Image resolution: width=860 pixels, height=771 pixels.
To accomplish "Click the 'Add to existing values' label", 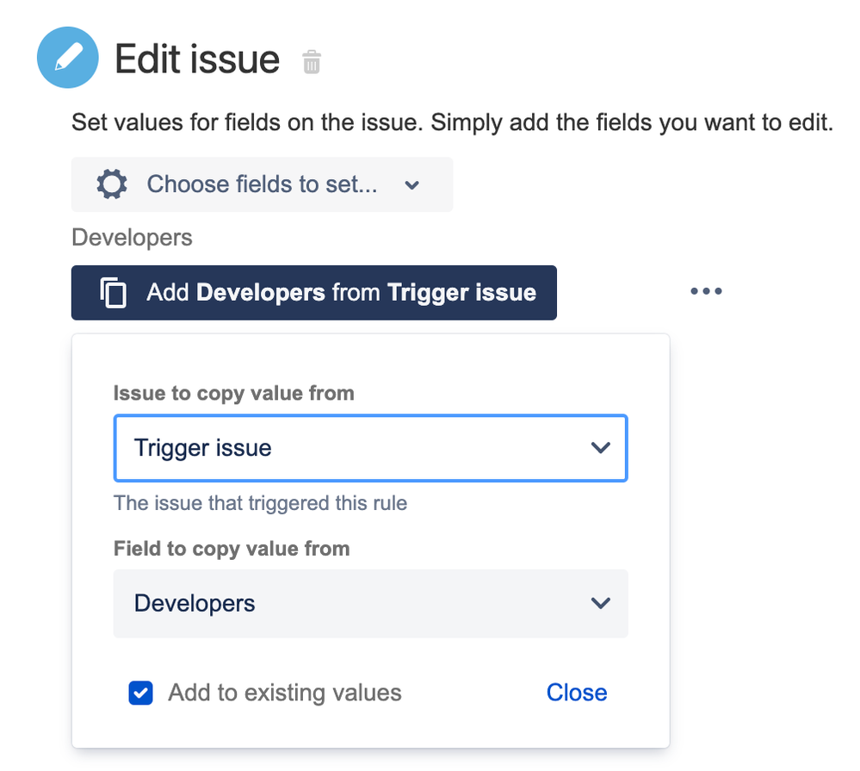I will pyautogui.click(x=285, y=693).
